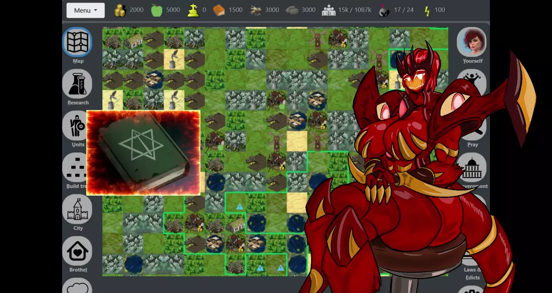Open the Build tree icon
The height and width of the screenshot is (293, 552).
[74, 167]
